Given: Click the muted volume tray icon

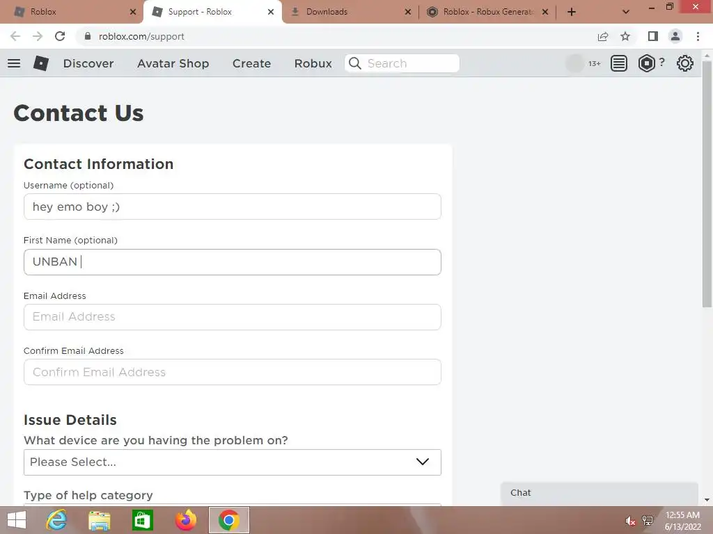Looking at the screenshot, I should [630, 521].
